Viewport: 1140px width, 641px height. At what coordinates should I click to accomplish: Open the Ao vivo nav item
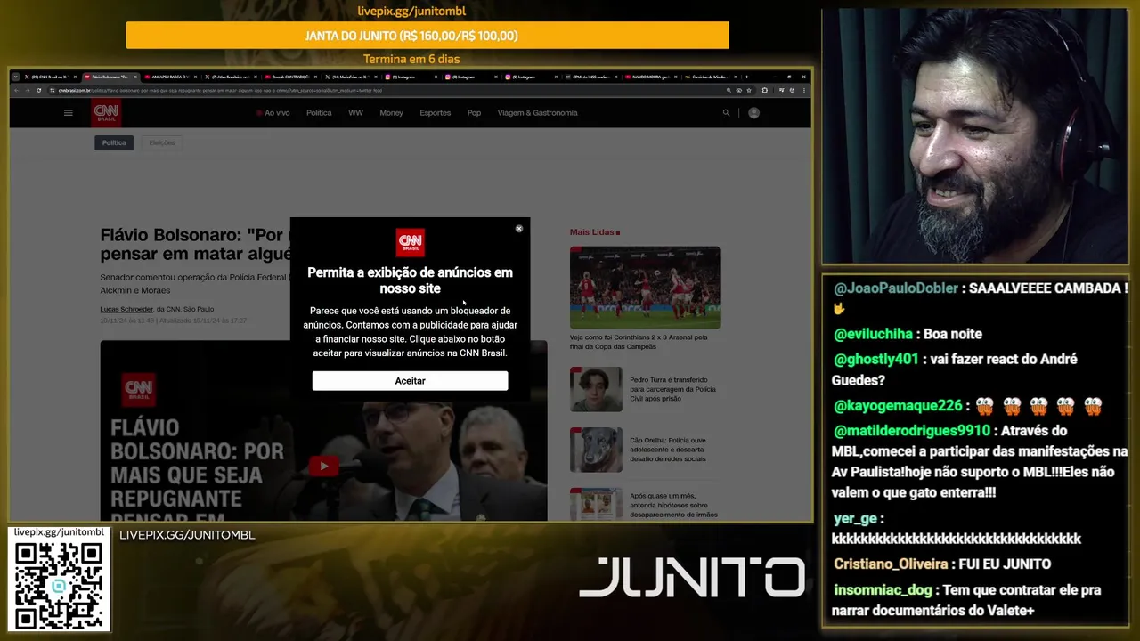(273, 113)
